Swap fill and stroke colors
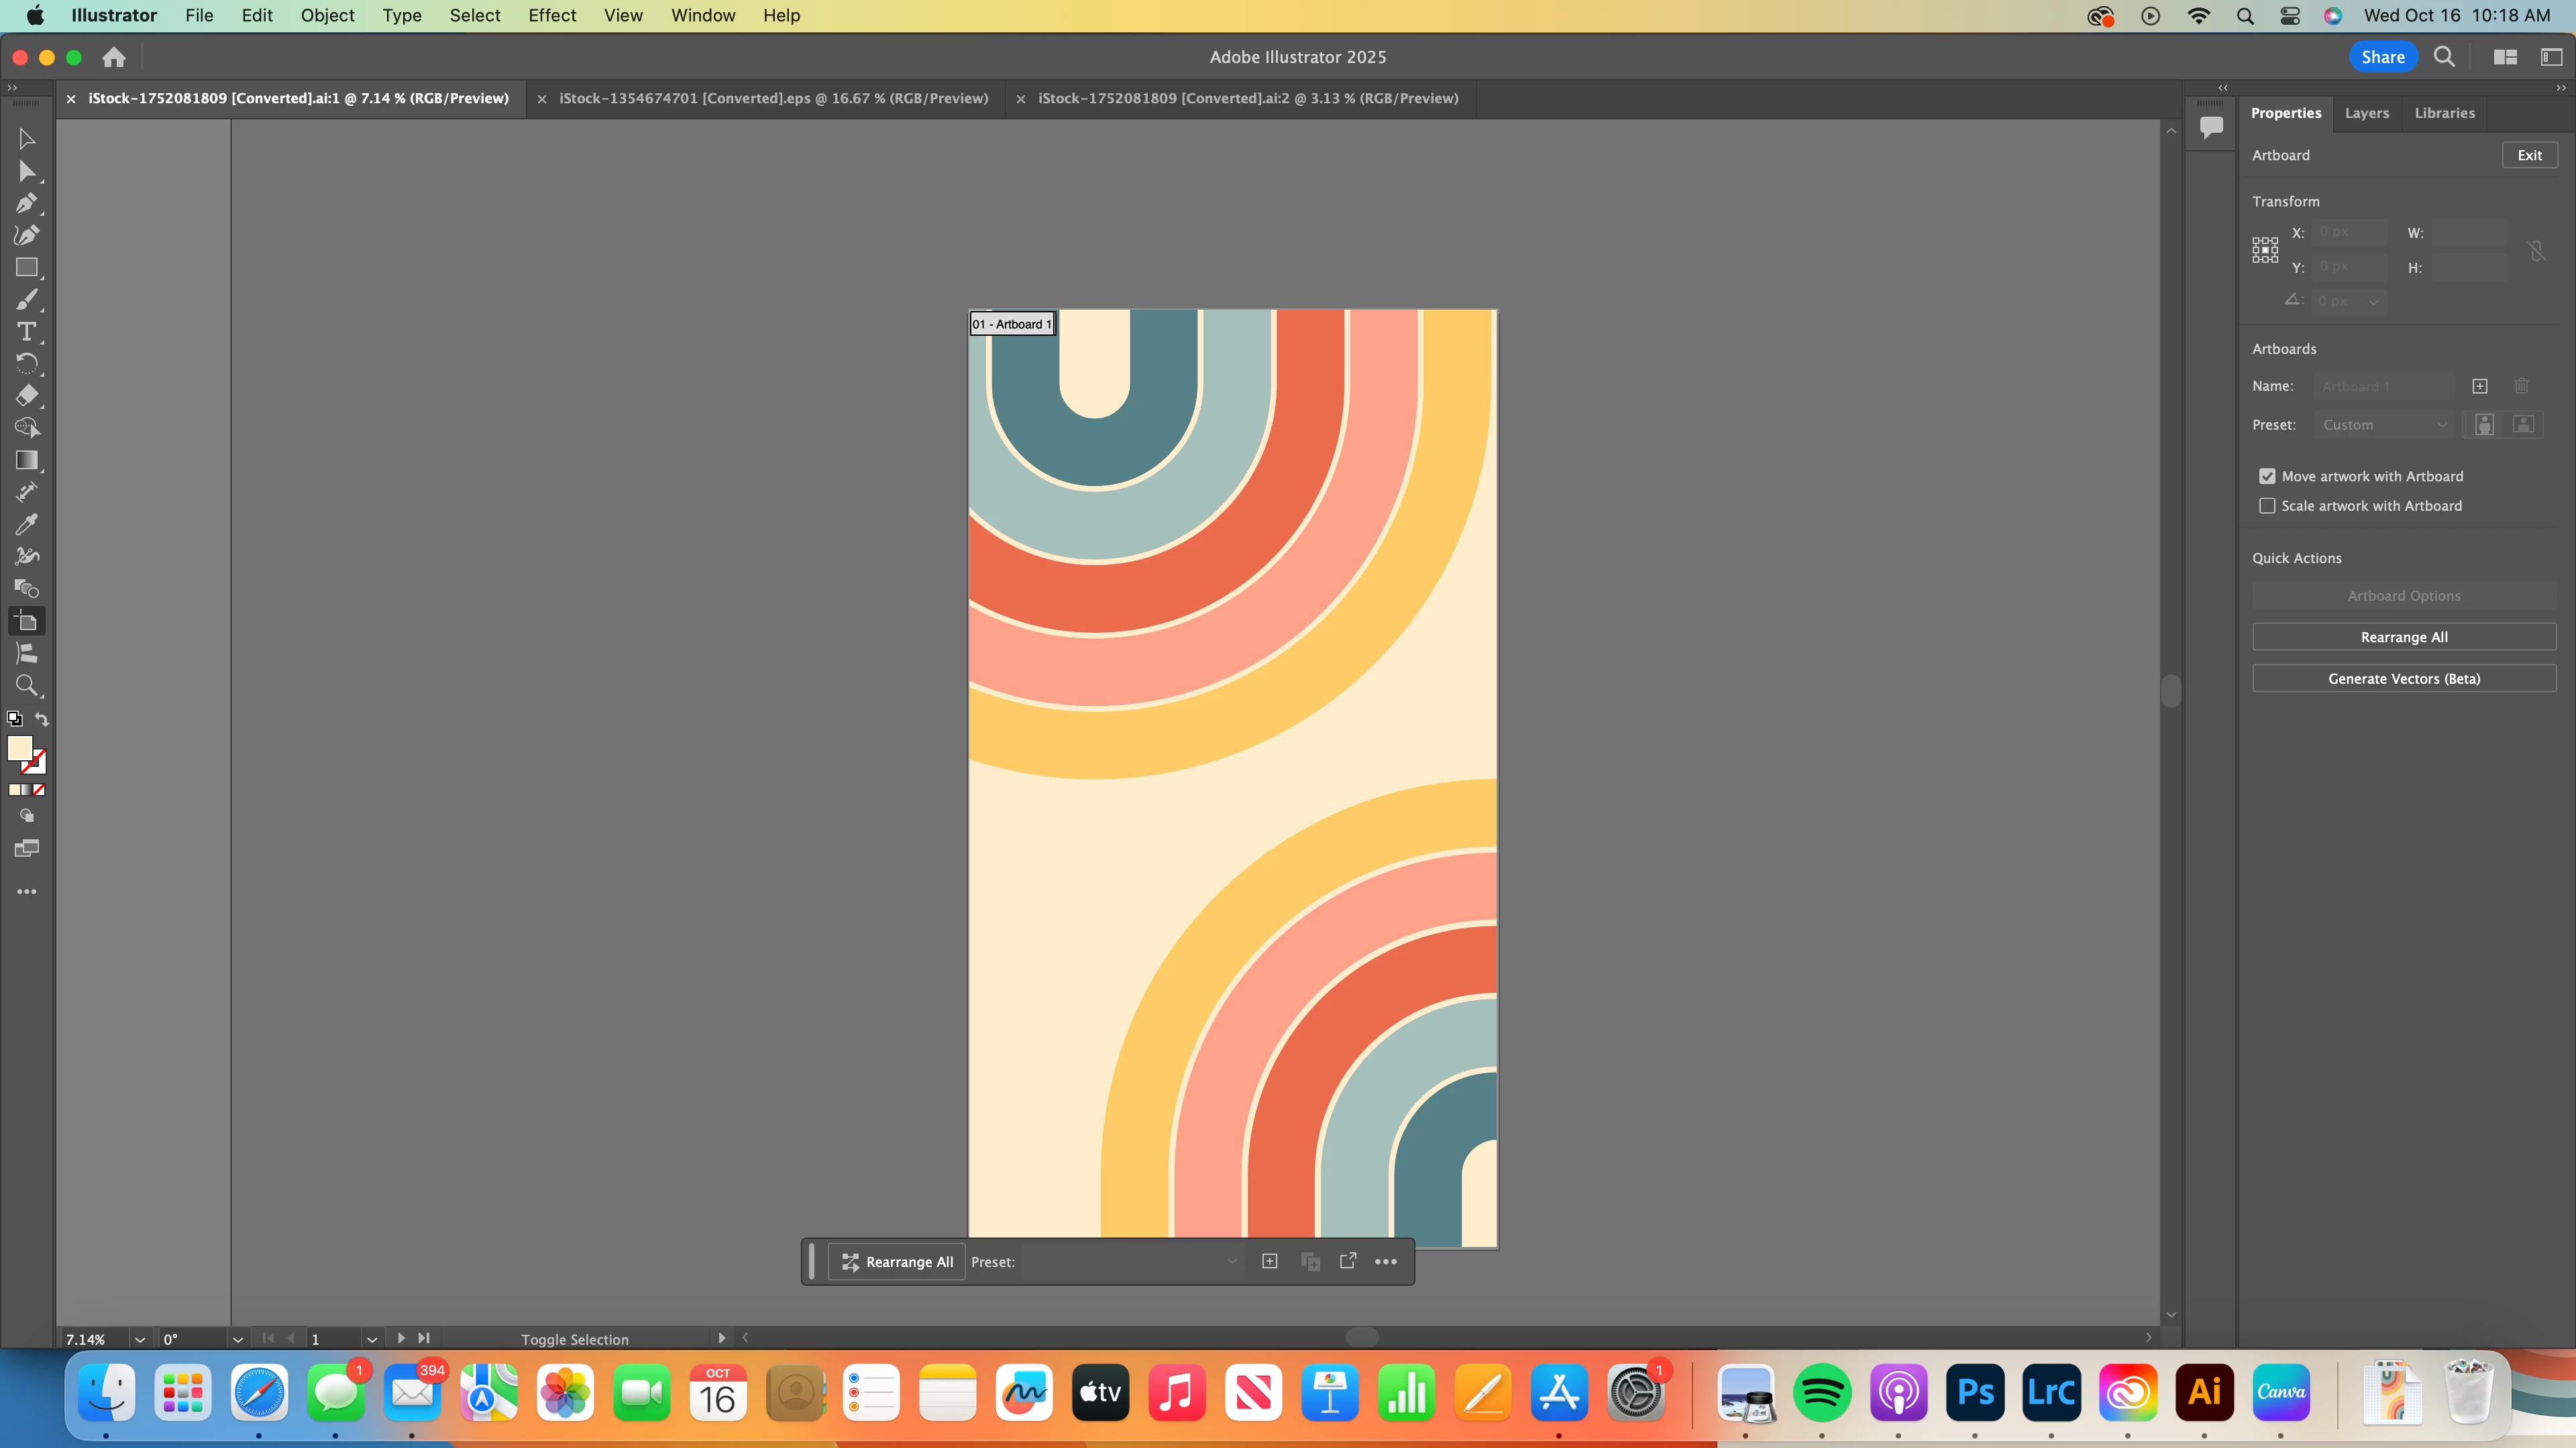Image resolution: width=2576 pixels, height=1448 pixels. [x=42, y=719]
